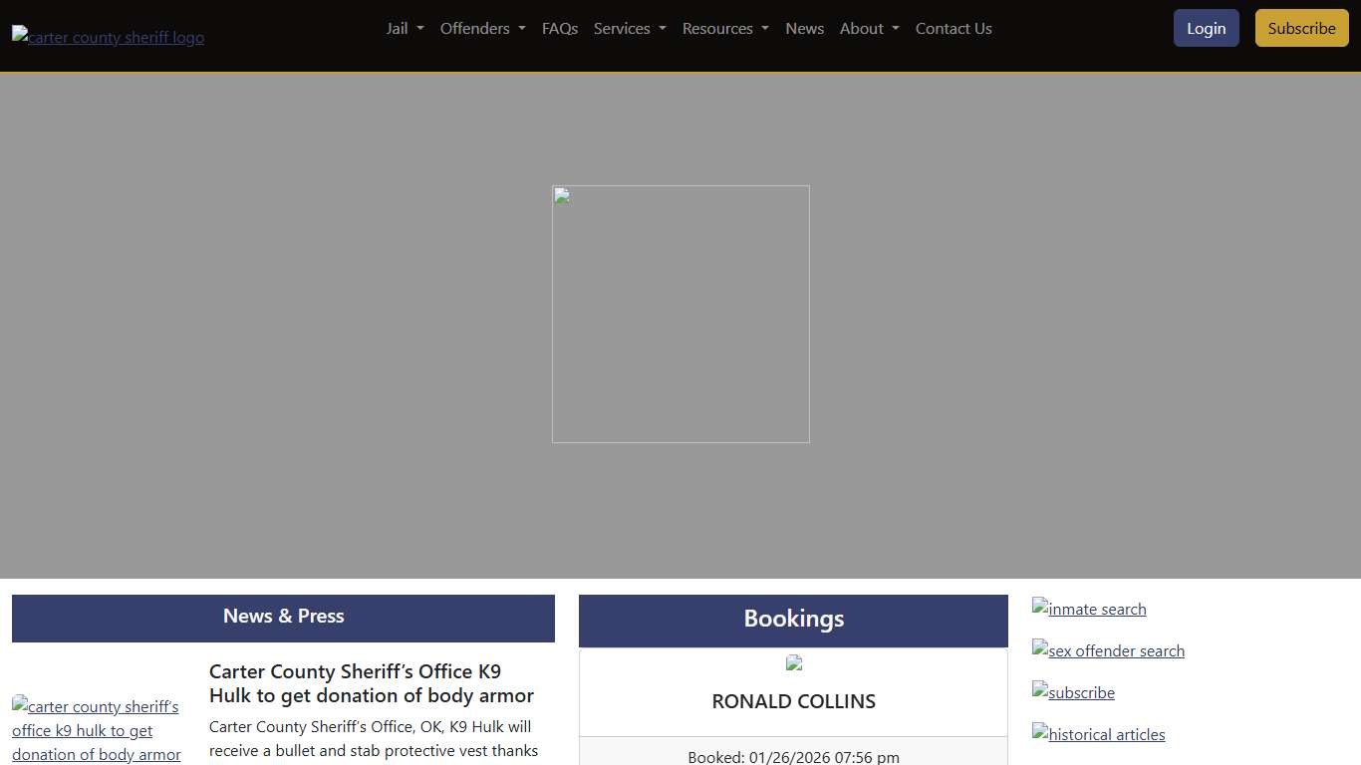Screen dimensions: 1361x765
Task: Click the subscribe image in sidebar
Action: click(x=1073, y=692)
